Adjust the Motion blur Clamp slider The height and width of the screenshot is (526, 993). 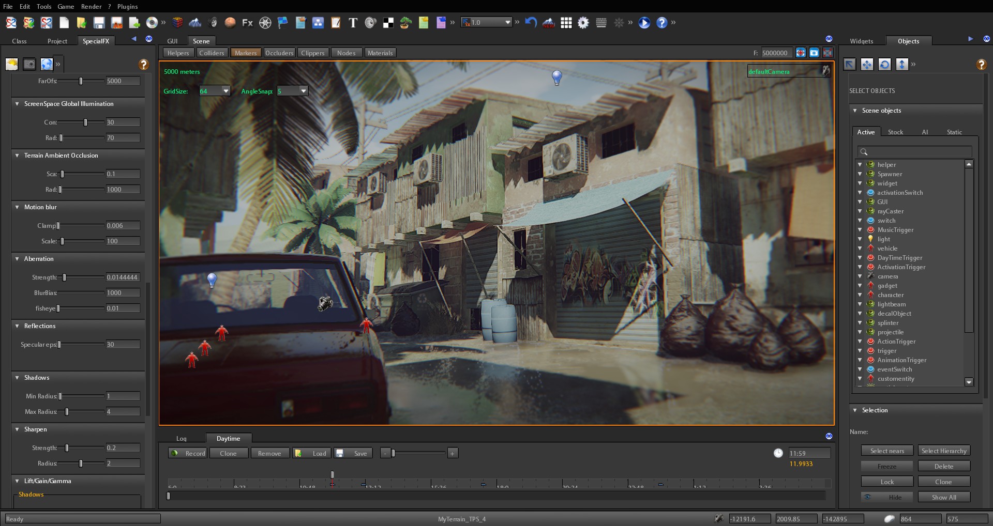click(58, 225)
